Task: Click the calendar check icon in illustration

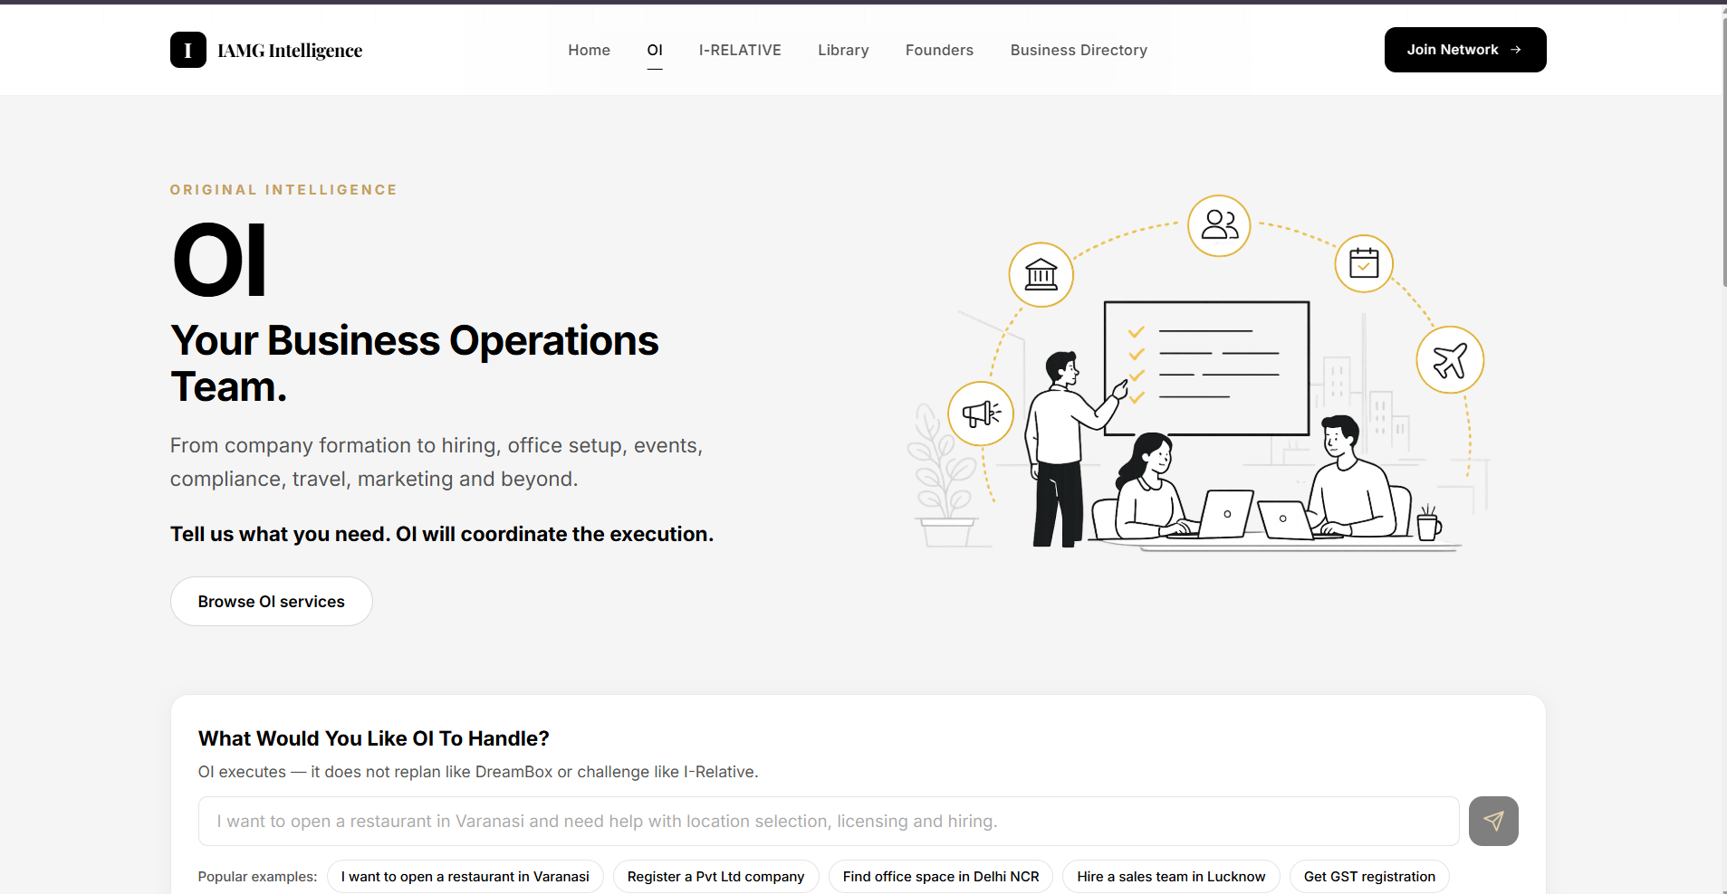Action: (x=1364, y=263)
